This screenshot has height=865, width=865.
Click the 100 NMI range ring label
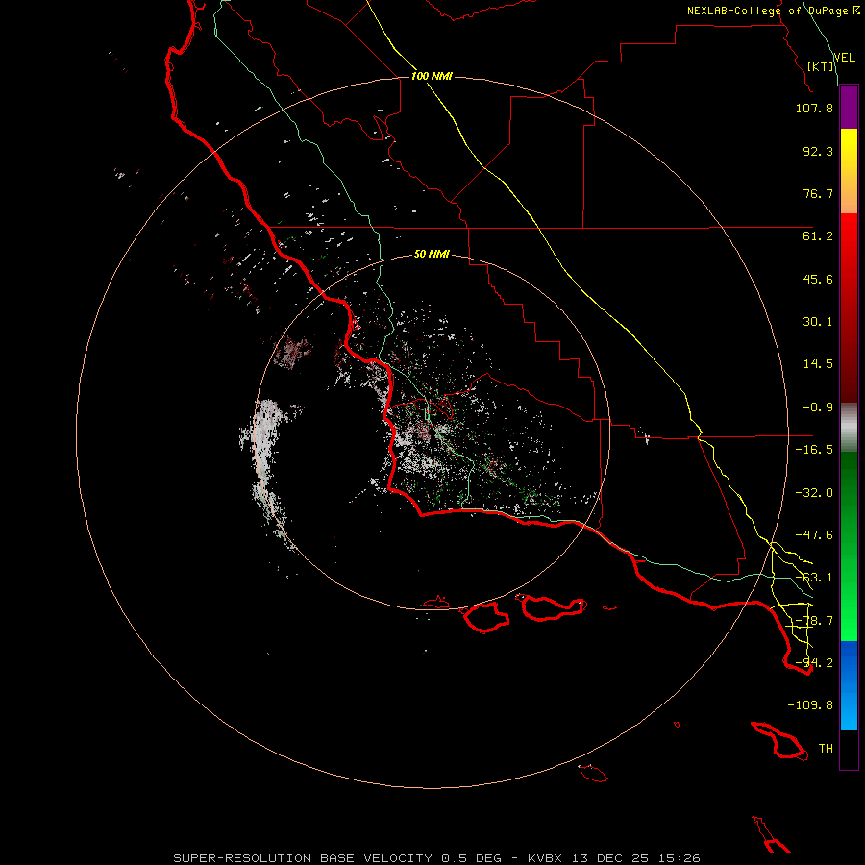pos(432,76)
